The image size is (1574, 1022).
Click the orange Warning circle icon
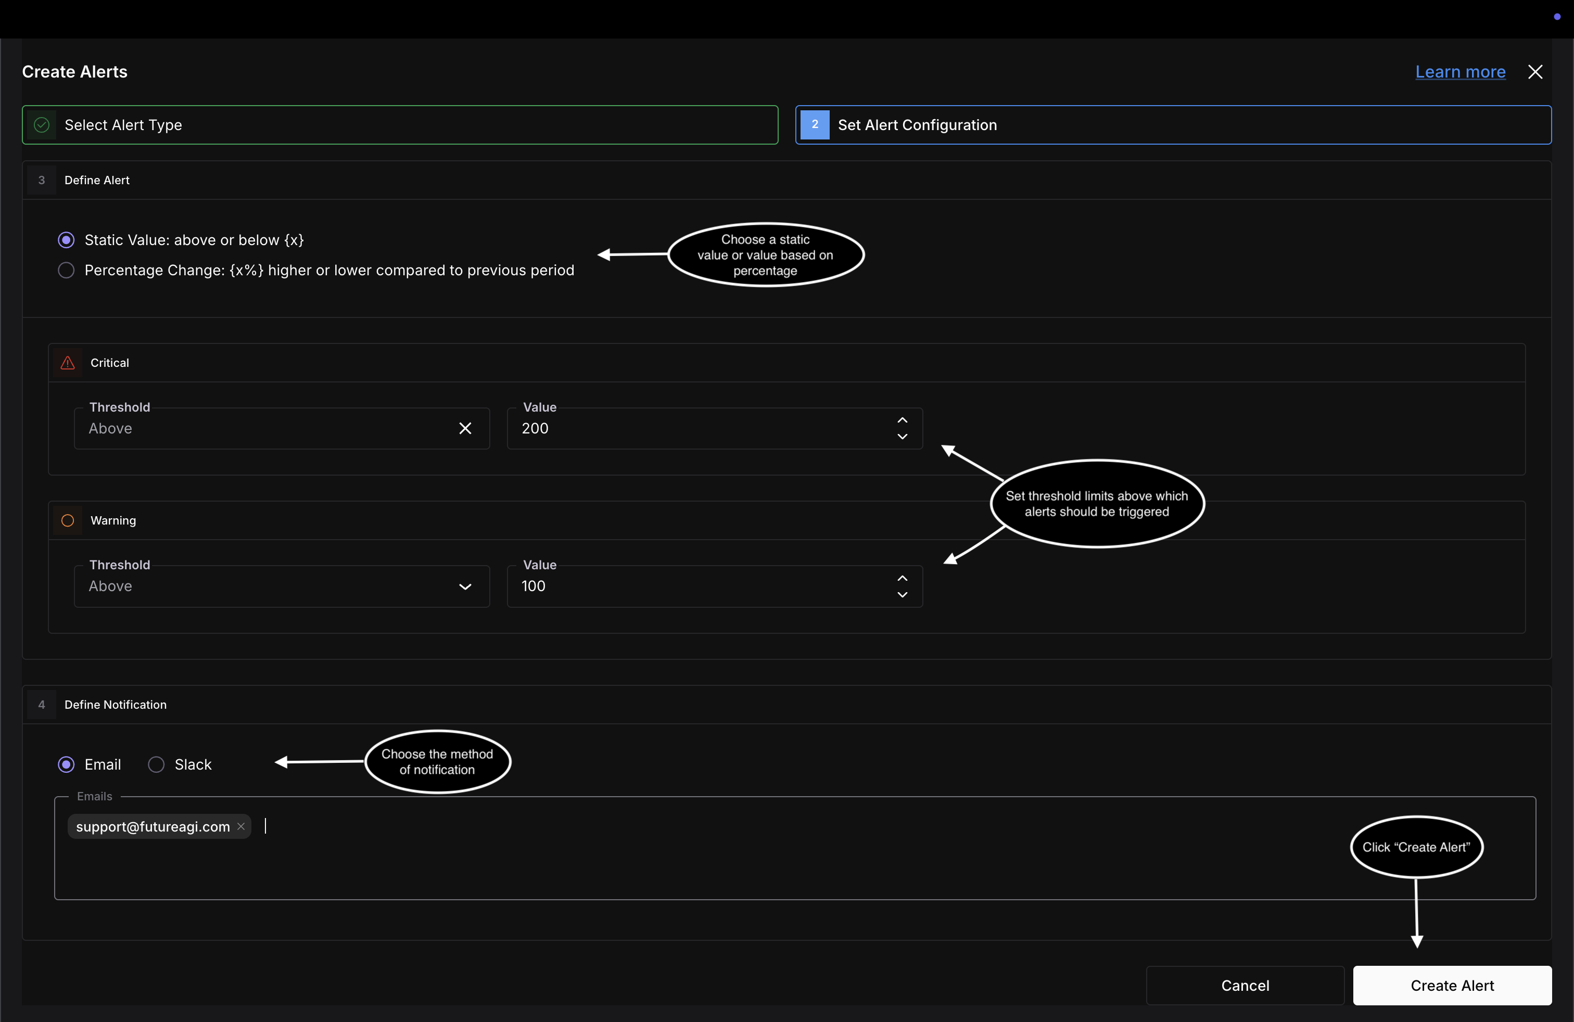click(x=68, y=521)
